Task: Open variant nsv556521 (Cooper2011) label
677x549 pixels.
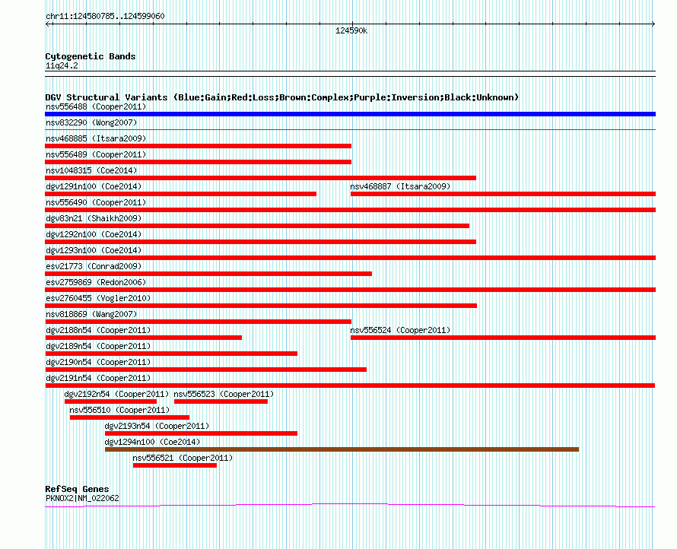Action: point(183,458)
